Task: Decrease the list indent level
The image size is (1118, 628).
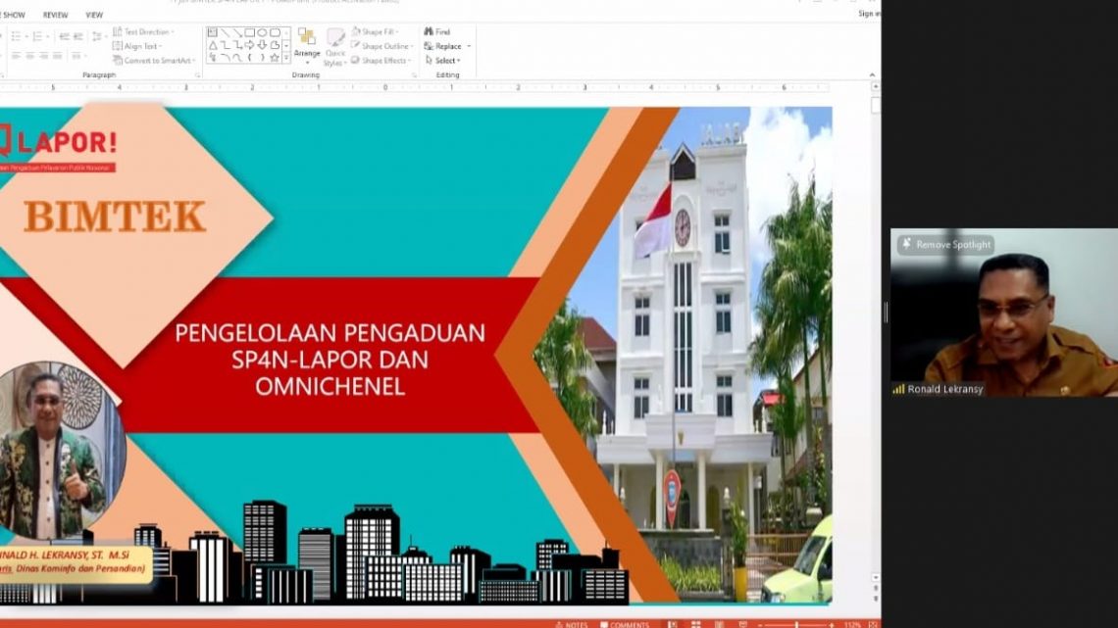Action: point(64,36)
